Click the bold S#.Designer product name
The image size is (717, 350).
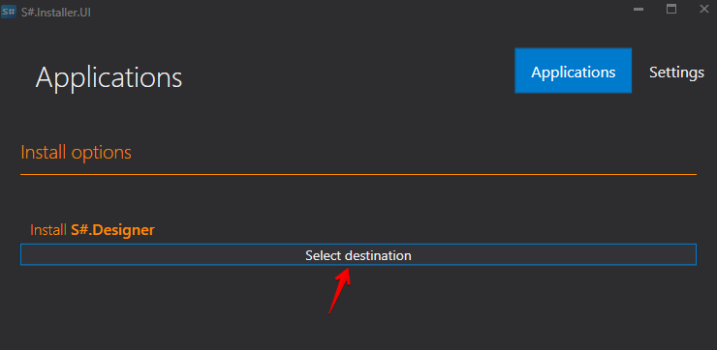[x=112, y=230]
